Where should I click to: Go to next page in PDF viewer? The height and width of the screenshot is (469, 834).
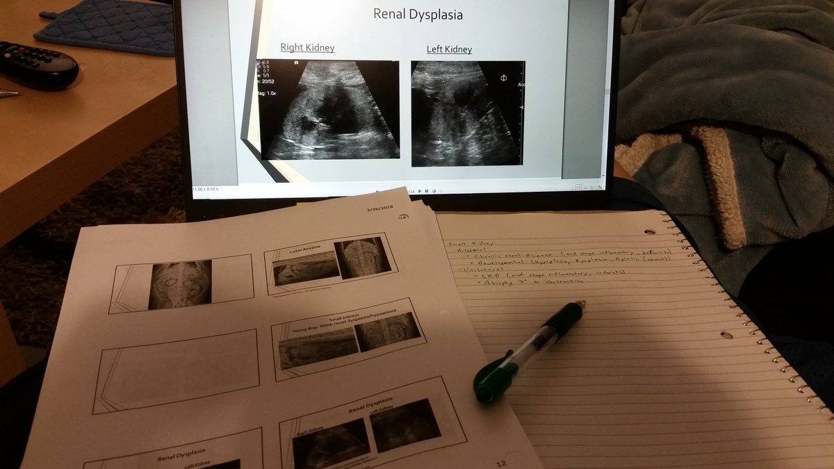pos(420,191)
